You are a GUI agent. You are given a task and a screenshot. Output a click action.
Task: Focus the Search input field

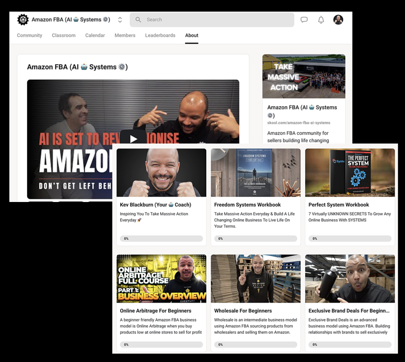click(x=212, y=19)
